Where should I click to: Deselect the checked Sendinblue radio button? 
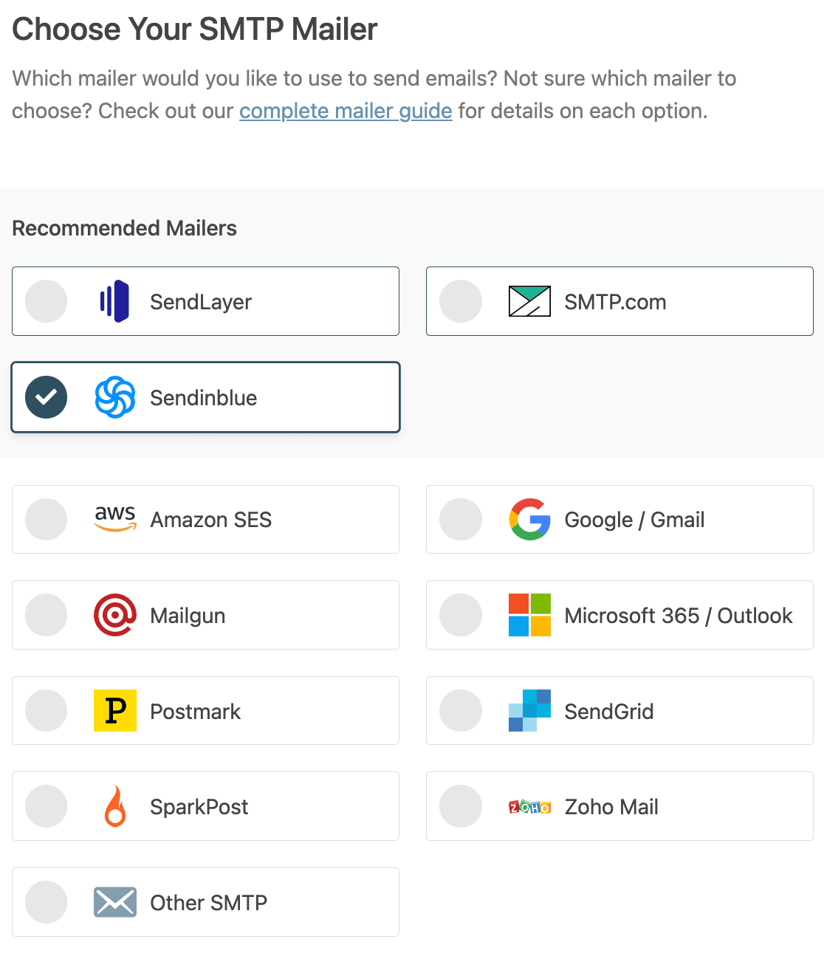[46, 397]
